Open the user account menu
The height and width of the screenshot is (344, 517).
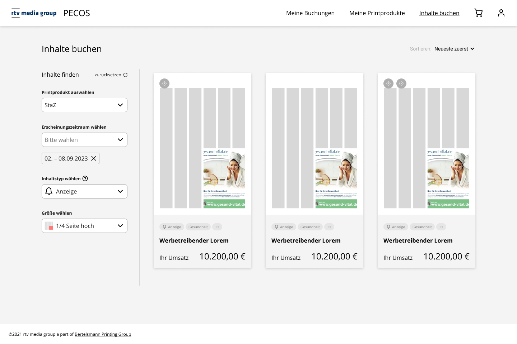tap(501, 13)
